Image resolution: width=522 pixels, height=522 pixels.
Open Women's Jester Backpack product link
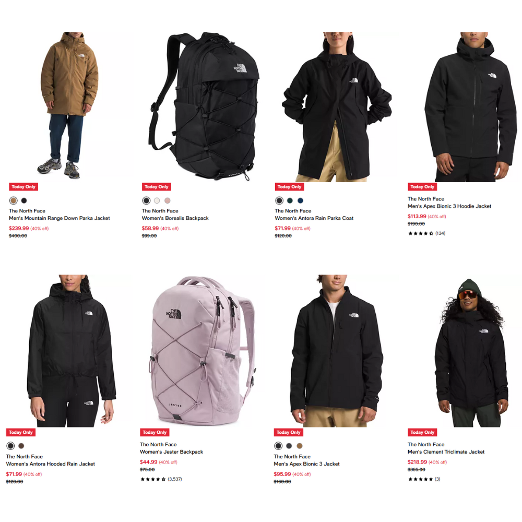[171, 452]
